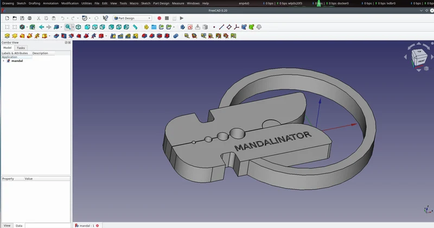Execute the macro with the play button
Image resolution: width=434 pixels, height=228 pixels.
point(182,18)
